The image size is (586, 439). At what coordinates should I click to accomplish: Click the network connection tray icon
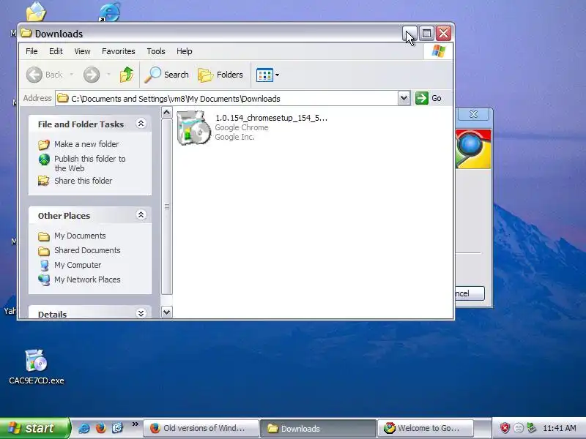[531, 428]
